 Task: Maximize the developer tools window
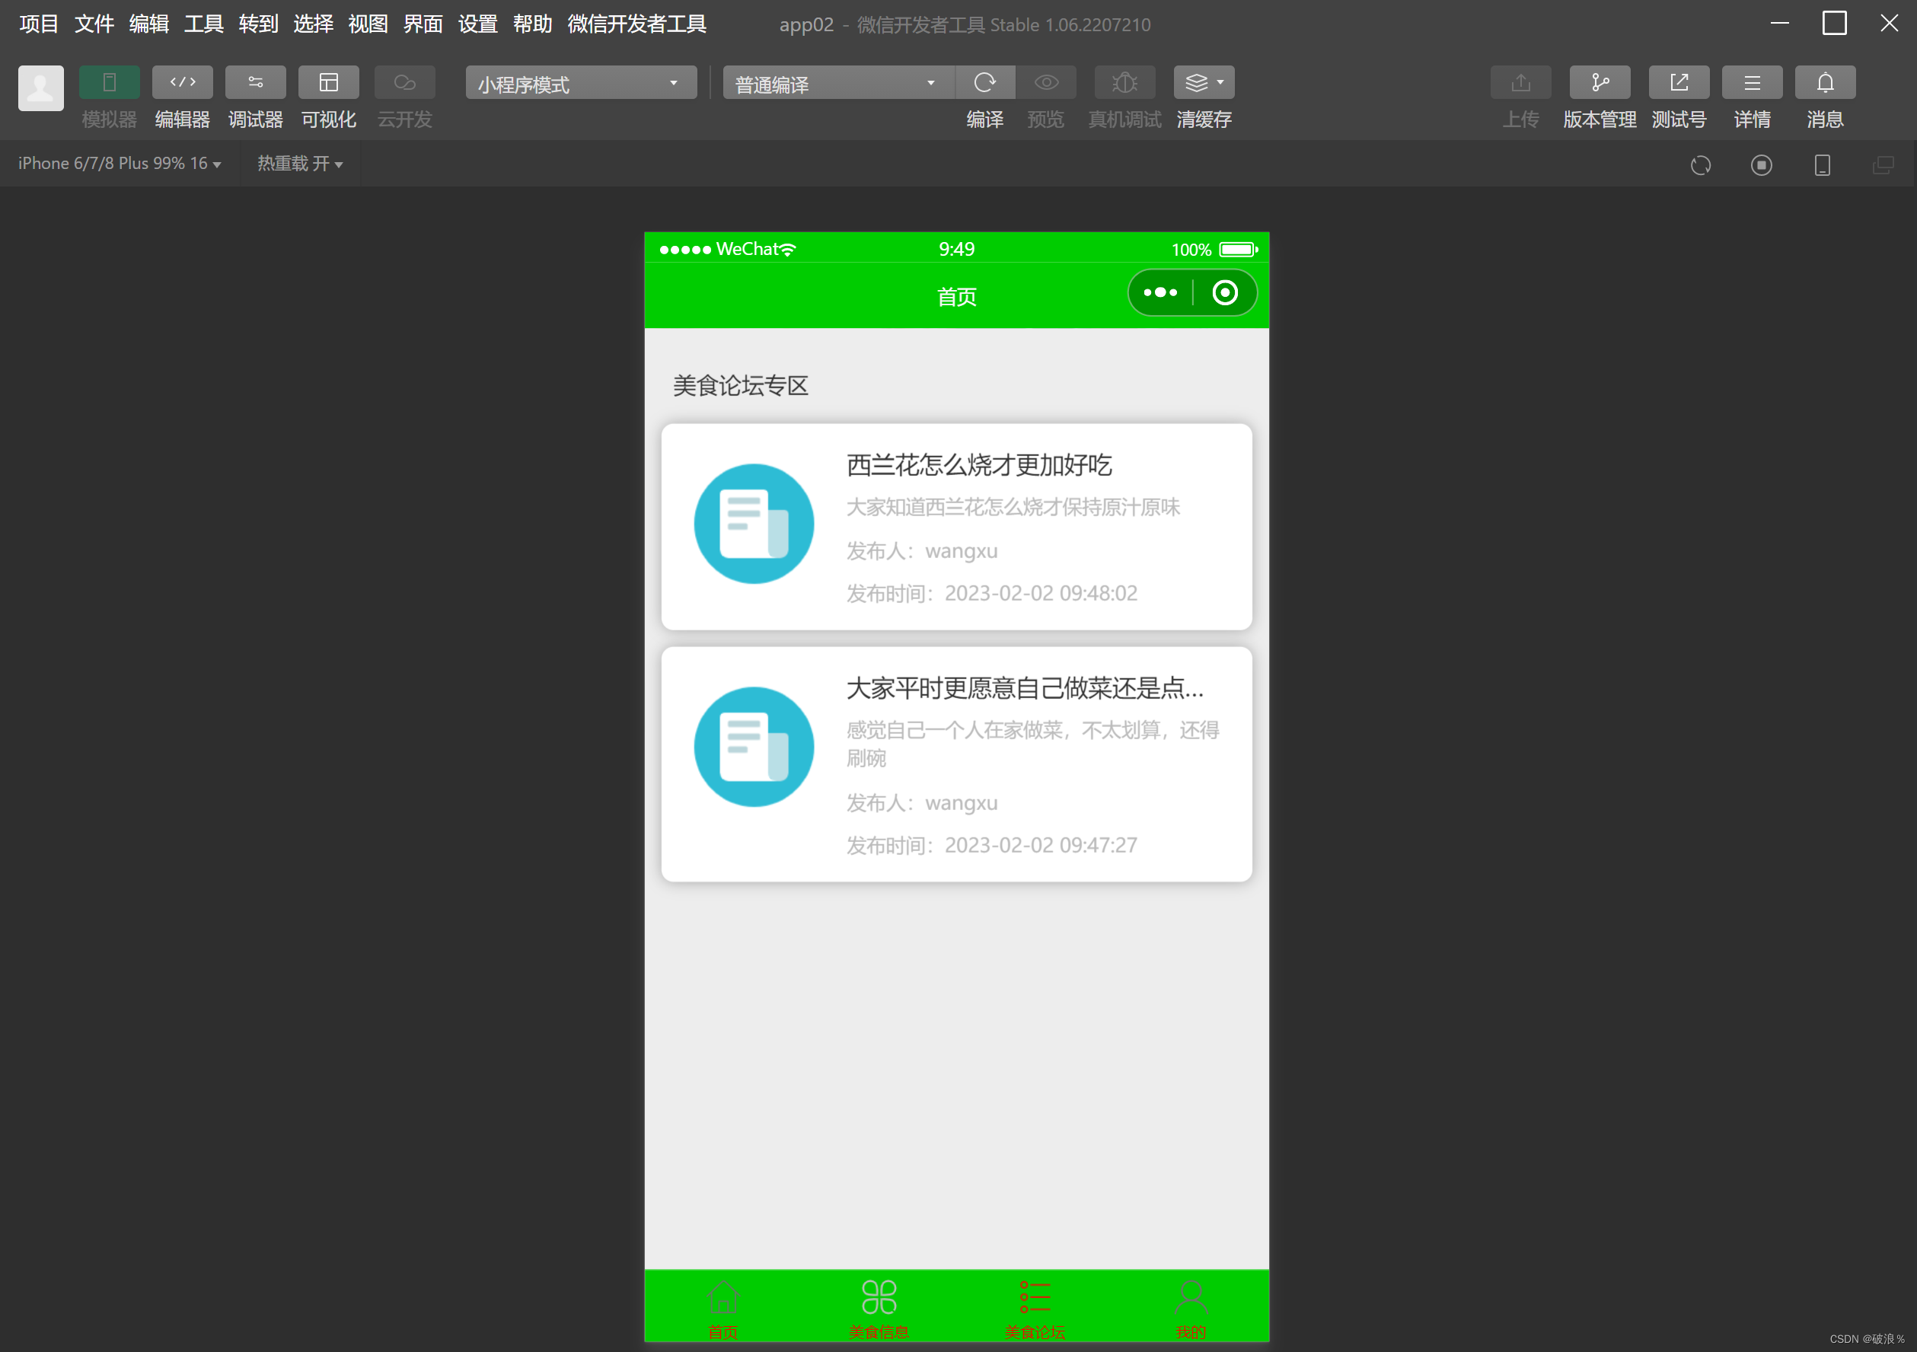(1834, 24)
